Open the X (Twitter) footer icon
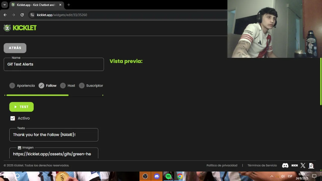The width and height of the screenshot is (322, 181). click(x=303, y=165)
